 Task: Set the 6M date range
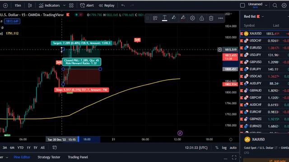click(12, 148)
